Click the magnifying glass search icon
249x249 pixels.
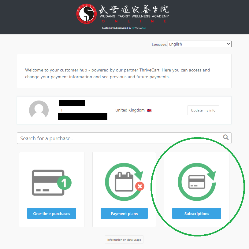[x=226, y=137]
